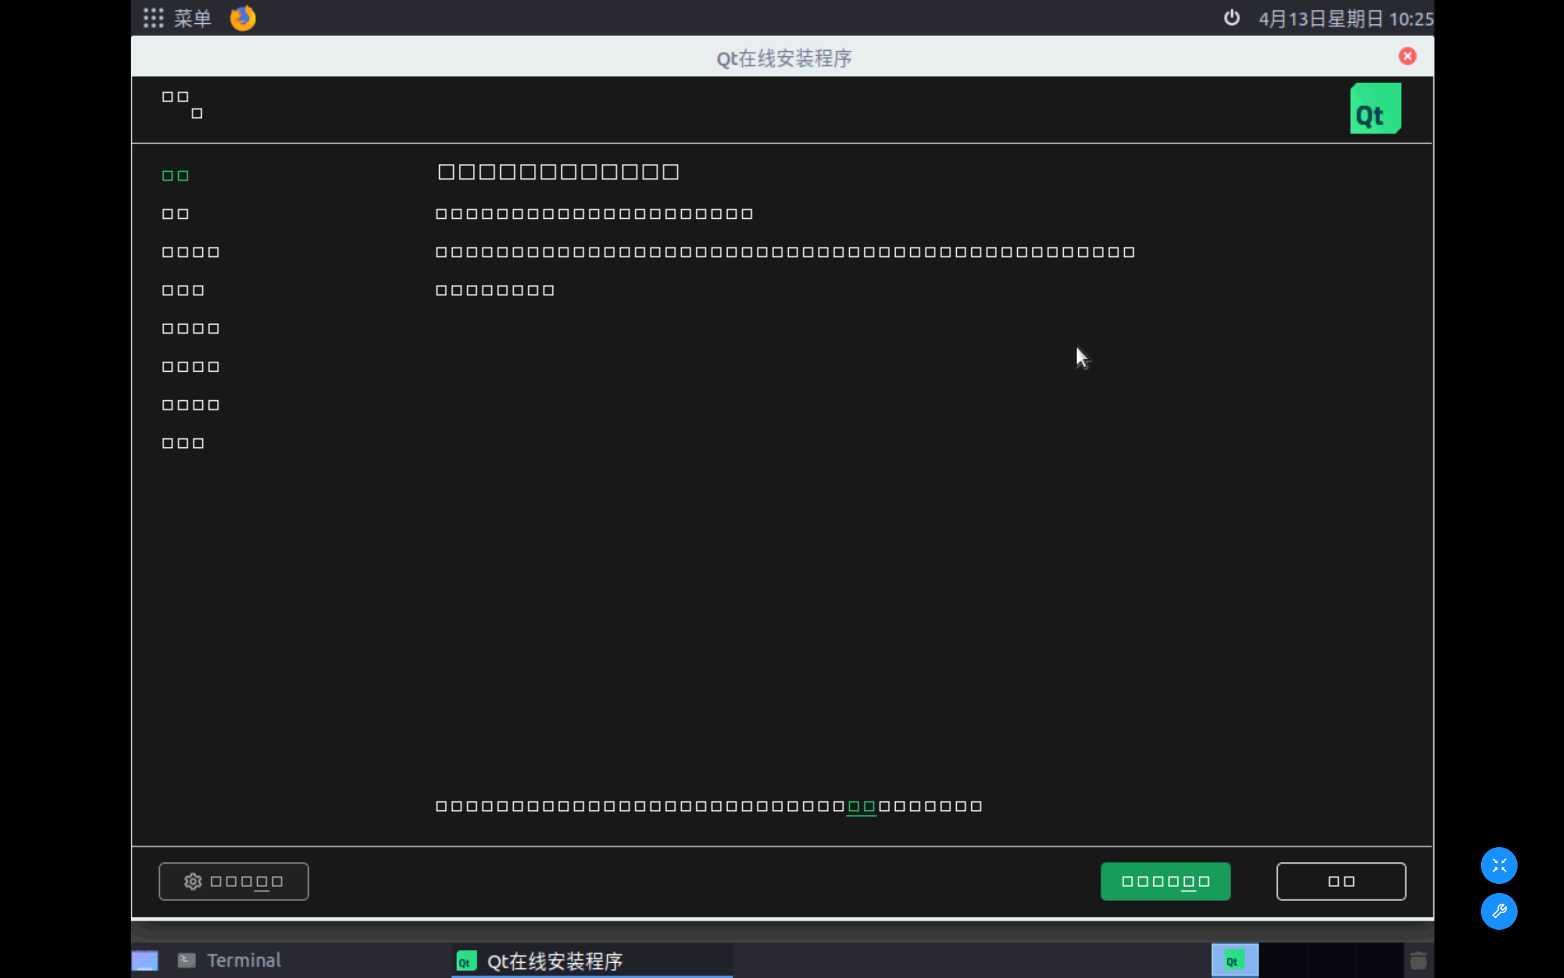Image resolution: width=1564 pixels, height=978 pixels.
Task: Switch to the Qt在线安装程序 taskbar entry
Action: [555, 960]
